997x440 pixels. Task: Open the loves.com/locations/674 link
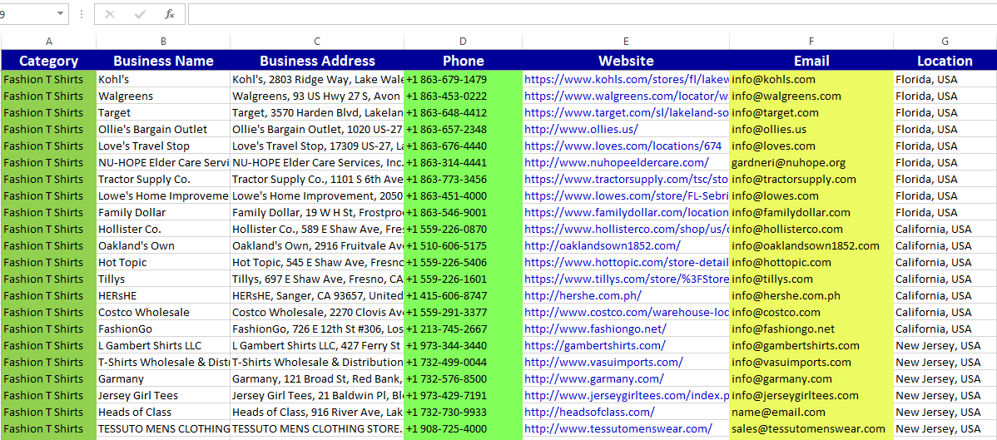coord(623,146)
